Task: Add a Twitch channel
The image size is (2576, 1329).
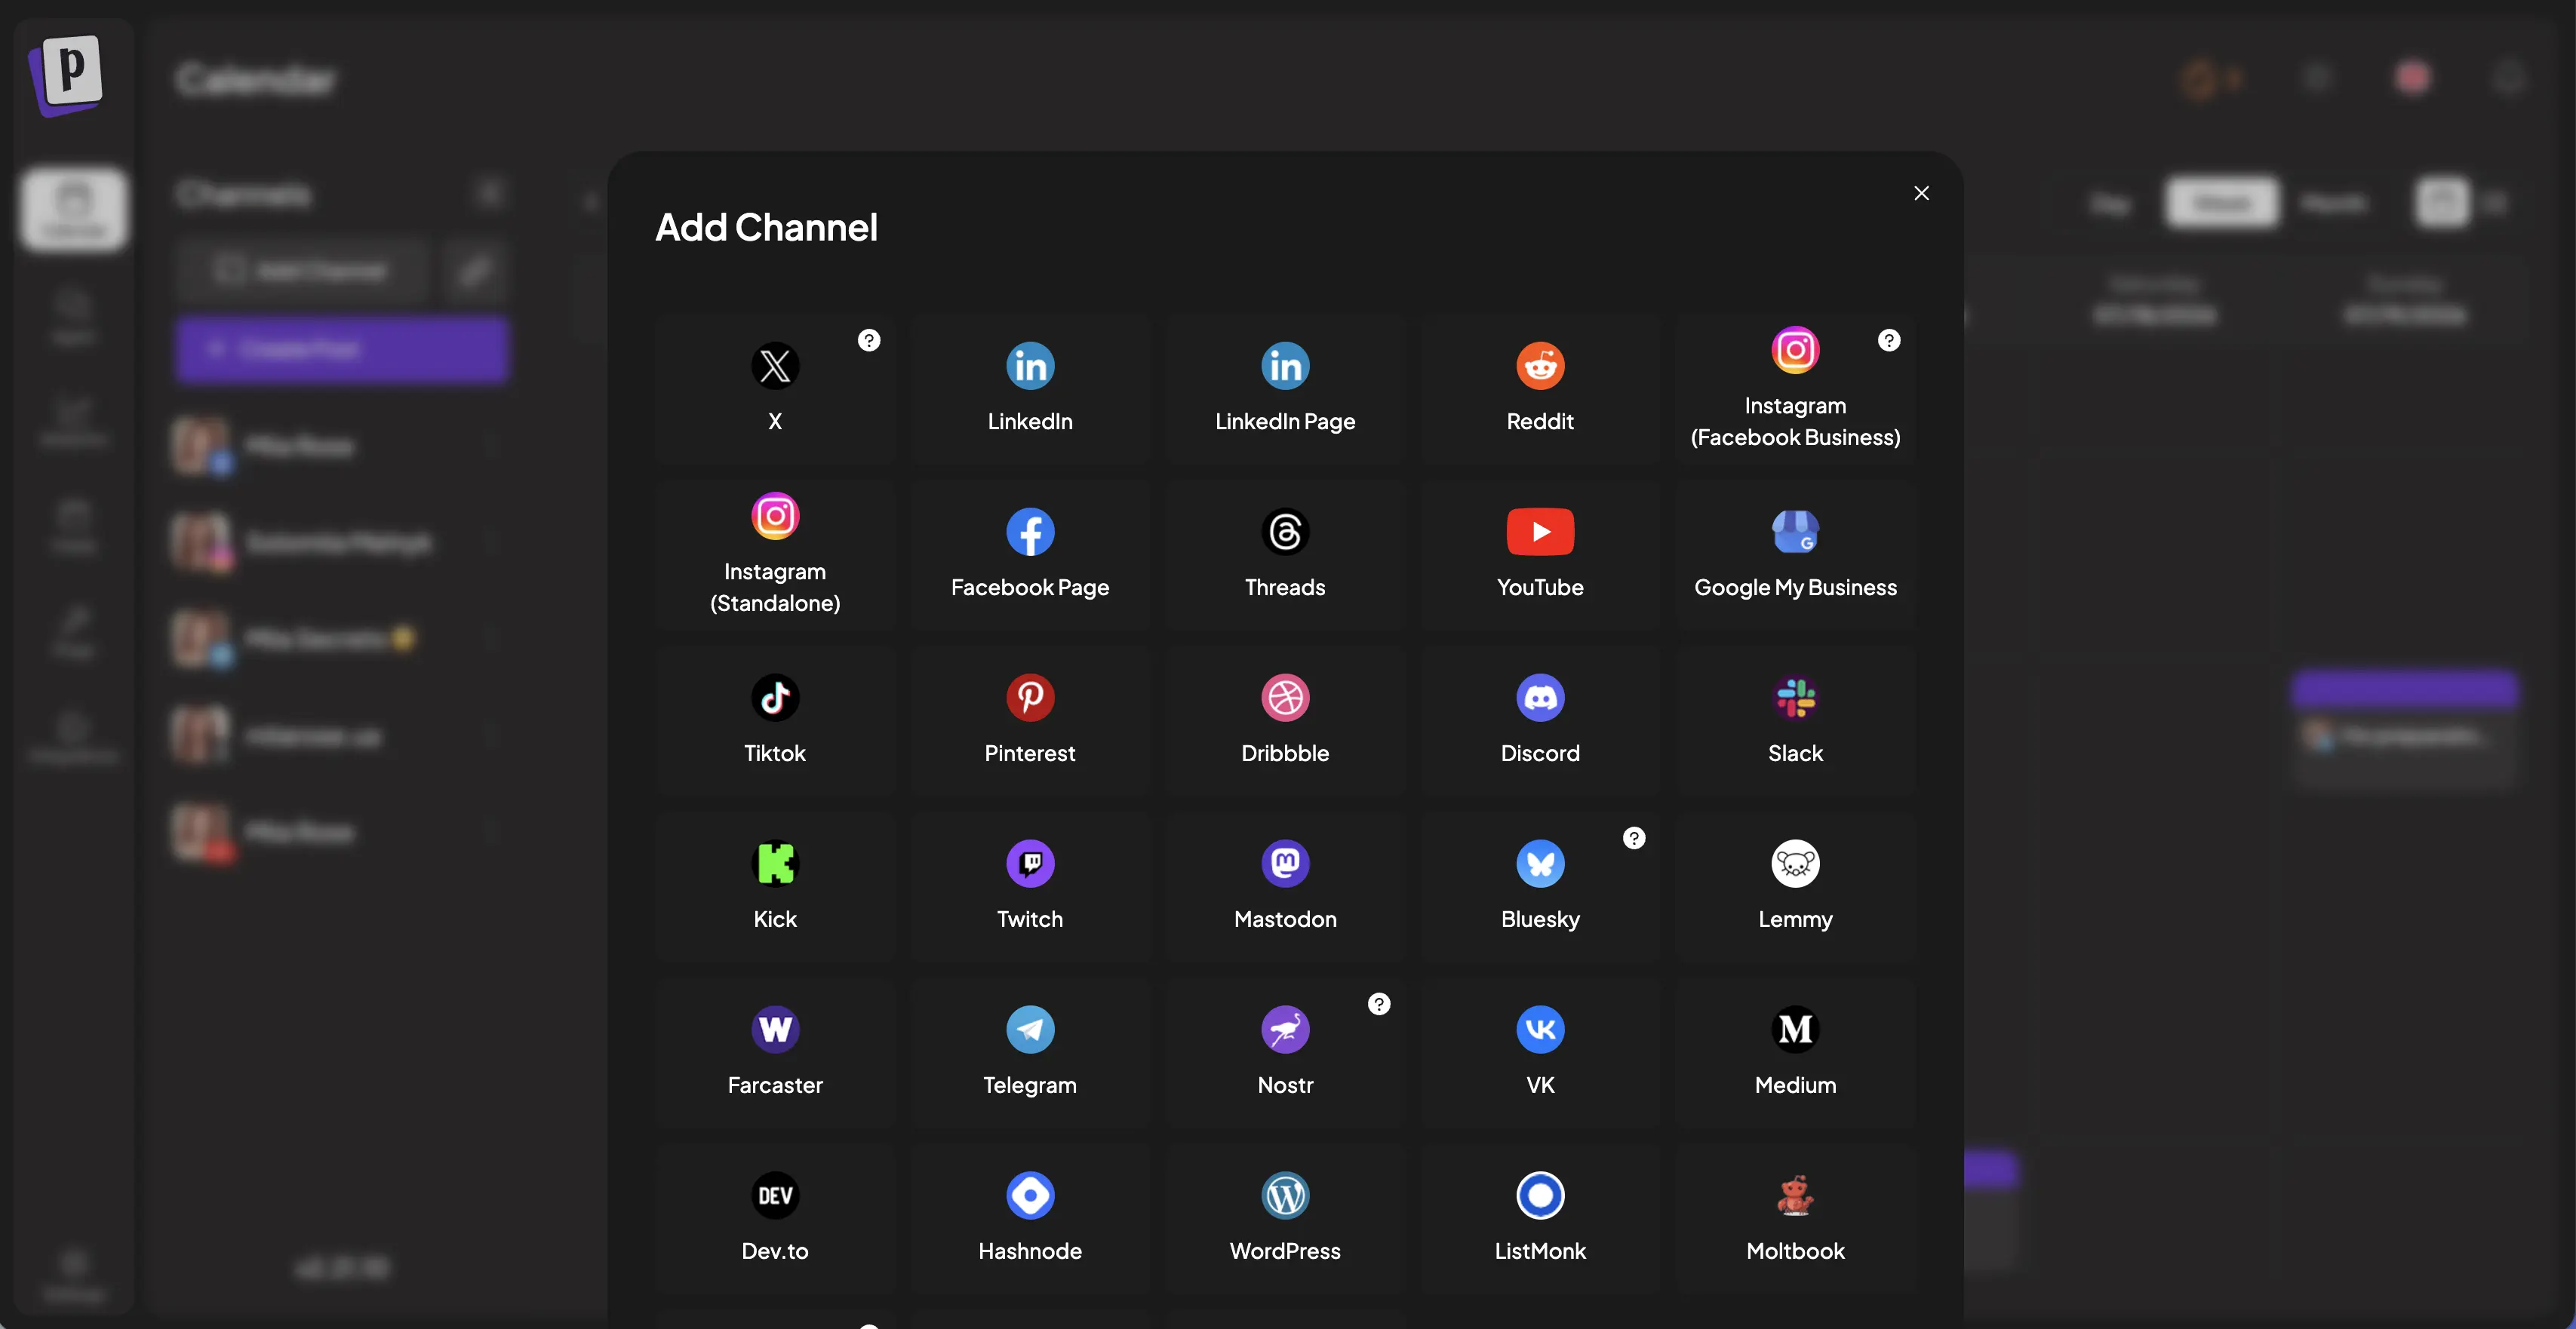Action: coord(1030,887)
